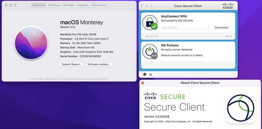The height and width of the screenshot is (129, 262).
Task: Click 'Version 5.0.00556' in About window
Action: pos(157,117)
